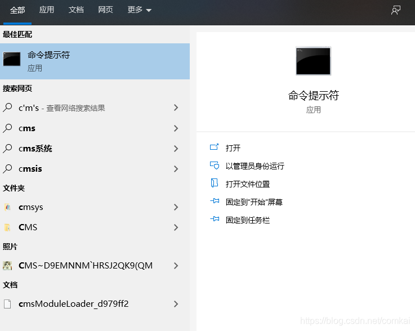The width and height of the screenshot is (415, 331).
Task: Click the small Command Prompt icon in results
Action: [12, 59]
